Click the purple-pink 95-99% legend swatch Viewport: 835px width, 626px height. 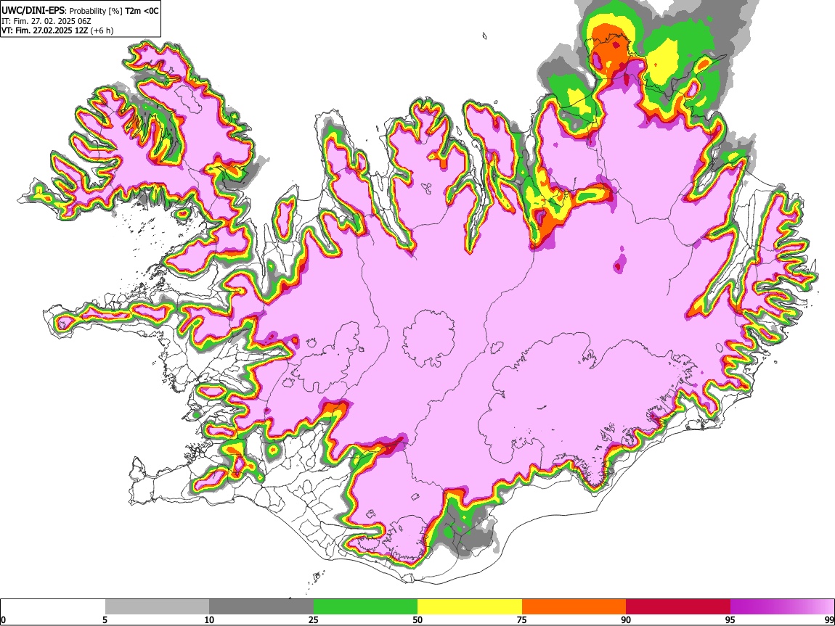782,607
